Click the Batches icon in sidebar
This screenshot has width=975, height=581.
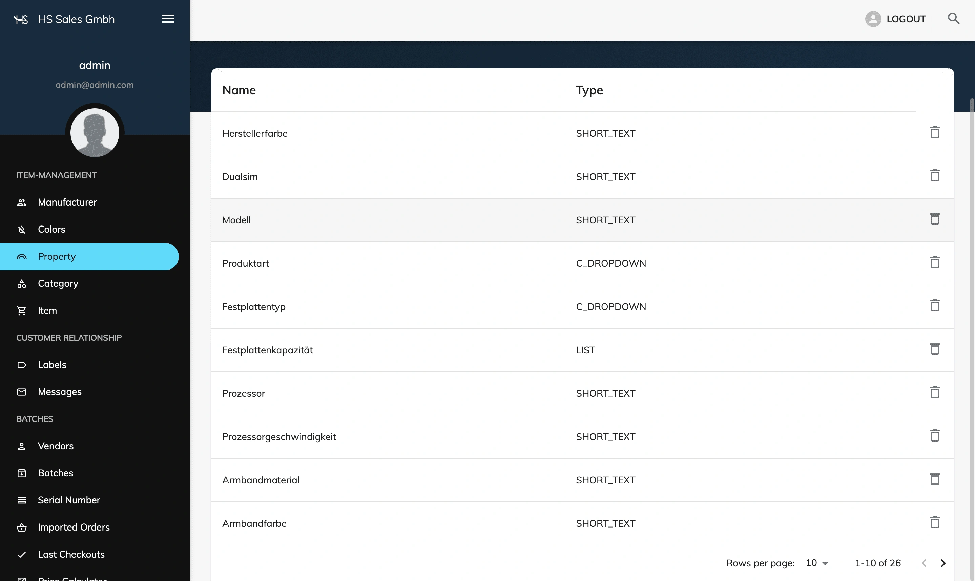point(21,473)
